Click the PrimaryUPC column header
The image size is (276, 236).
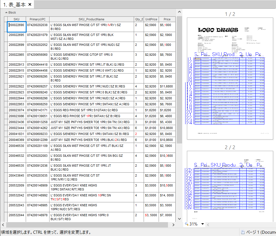(x=38, y=19)
